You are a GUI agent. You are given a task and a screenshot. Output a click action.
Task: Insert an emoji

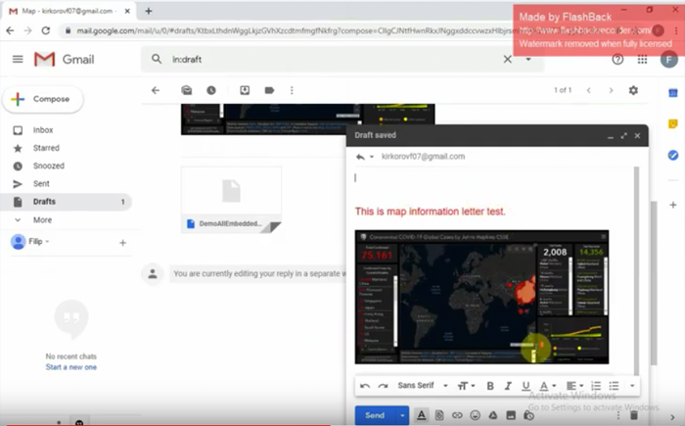(476, 415)
